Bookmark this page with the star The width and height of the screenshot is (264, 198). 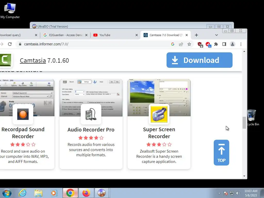[x=189, y=44]
